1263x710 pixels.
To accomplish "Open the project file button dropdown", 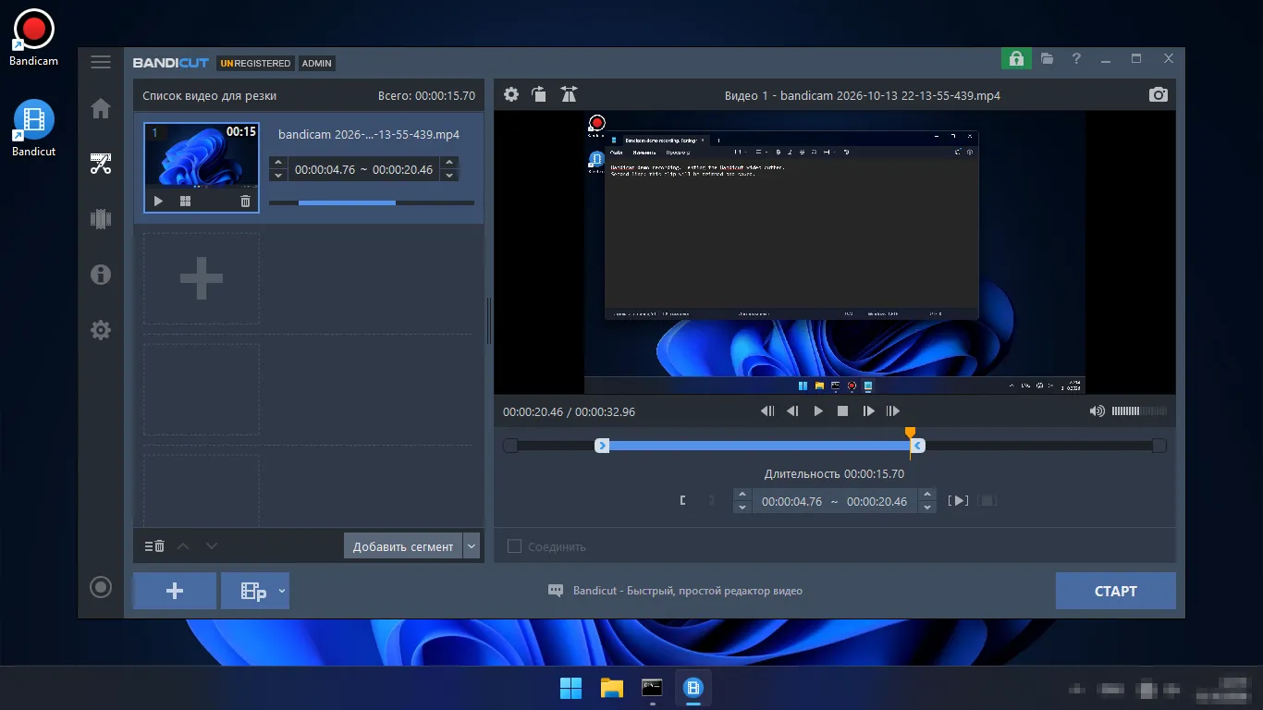I will [x=282, y=591].
